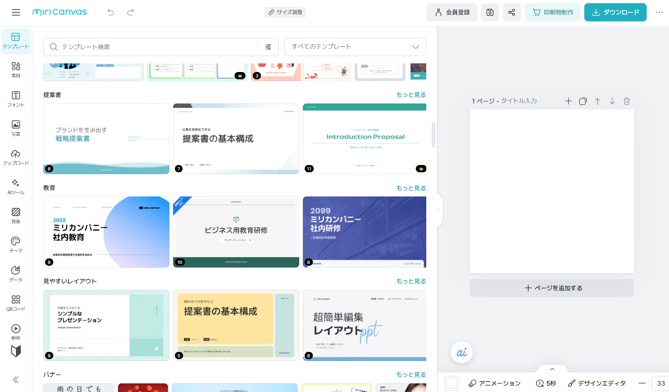The height and width of the screenshot is (392, 669).
Task: Click もっと見る for 教育 section
Action: point(411,188)
